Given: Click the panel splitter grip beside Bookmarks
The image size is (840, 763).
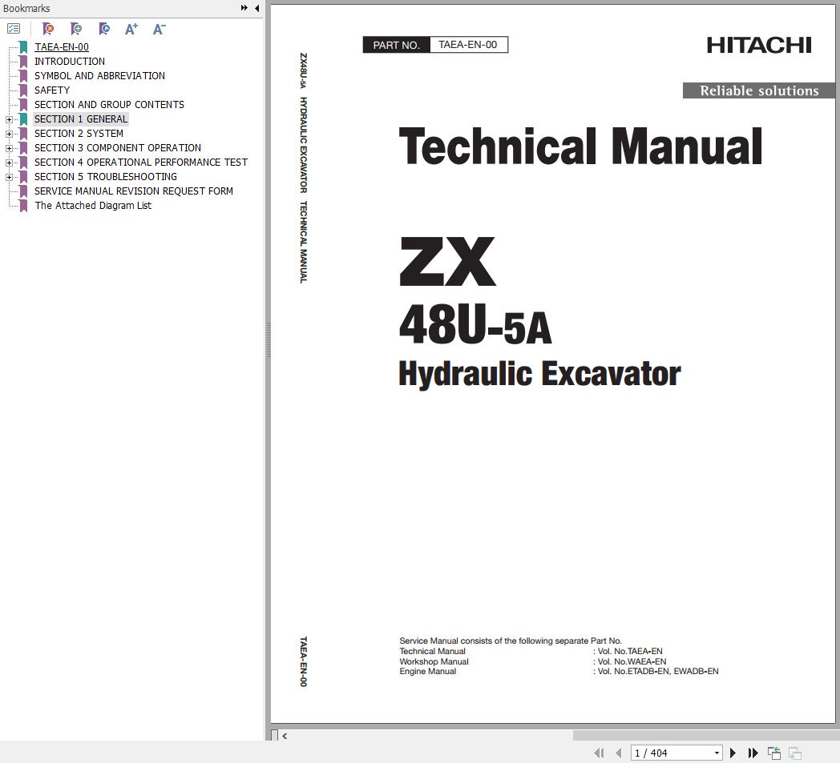Looking at the screenshot, I should [x=269, y=340].
